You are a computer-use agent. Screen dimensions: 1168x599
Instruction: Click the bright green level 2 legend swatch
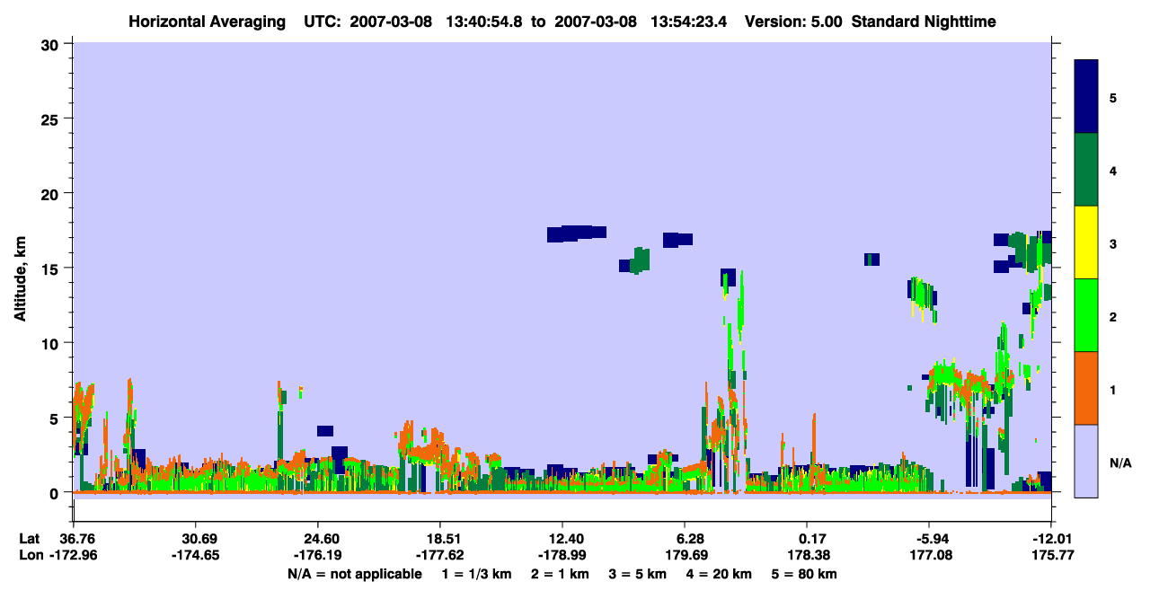pyautogui.click(x=1086, y=315)
